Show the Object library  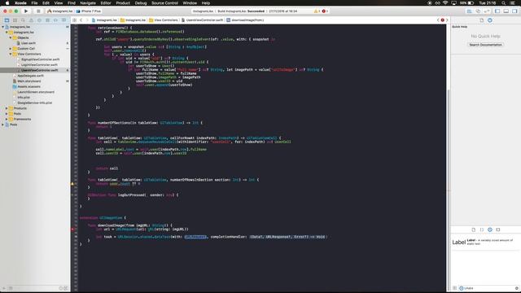(490, 230)
